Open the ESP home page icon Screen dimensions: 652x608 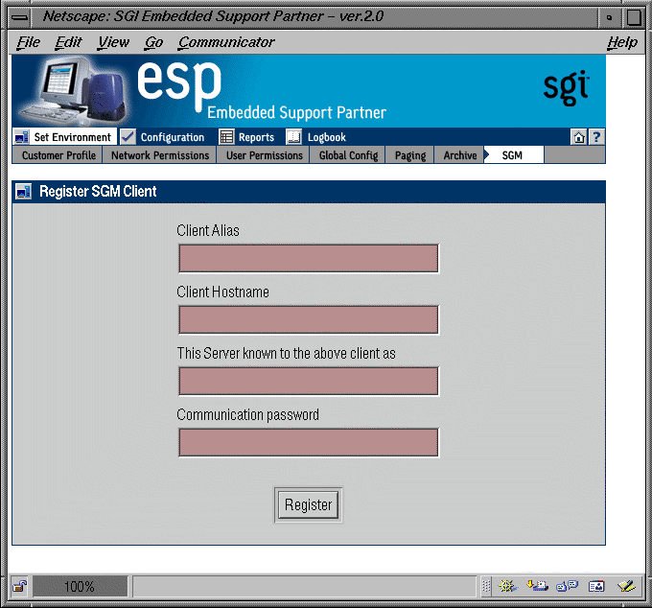[x=579, y=137]
